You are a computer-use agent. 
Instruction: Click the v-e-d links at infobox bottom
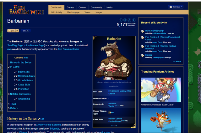tap(114, 126)
